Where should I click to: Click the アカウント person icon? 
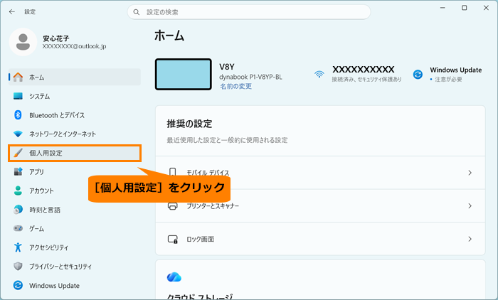click(18, 191)
